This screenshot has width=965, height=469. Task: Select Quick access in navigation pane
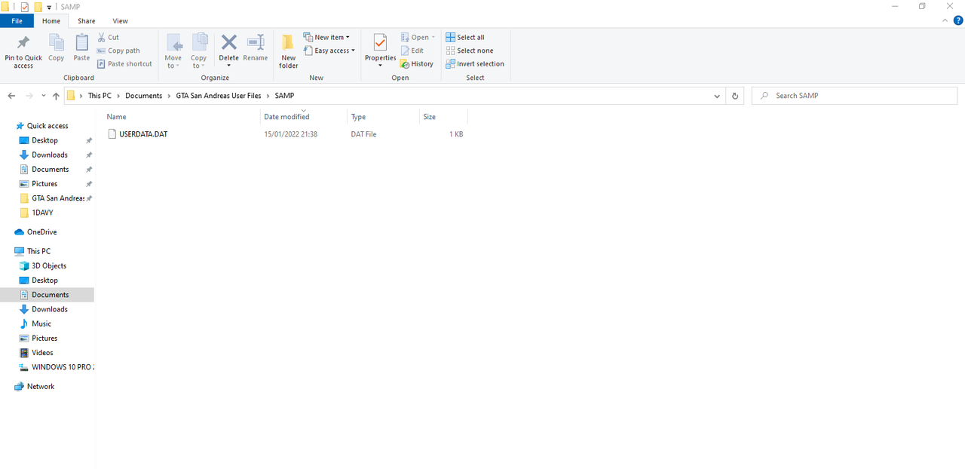tap(47, 126)
